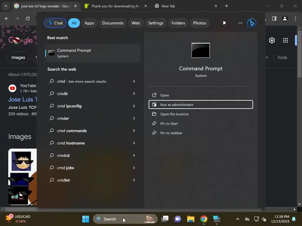The image size is (302, 226).
Task: Open the Windows Start button
Action: coord(86,219)
